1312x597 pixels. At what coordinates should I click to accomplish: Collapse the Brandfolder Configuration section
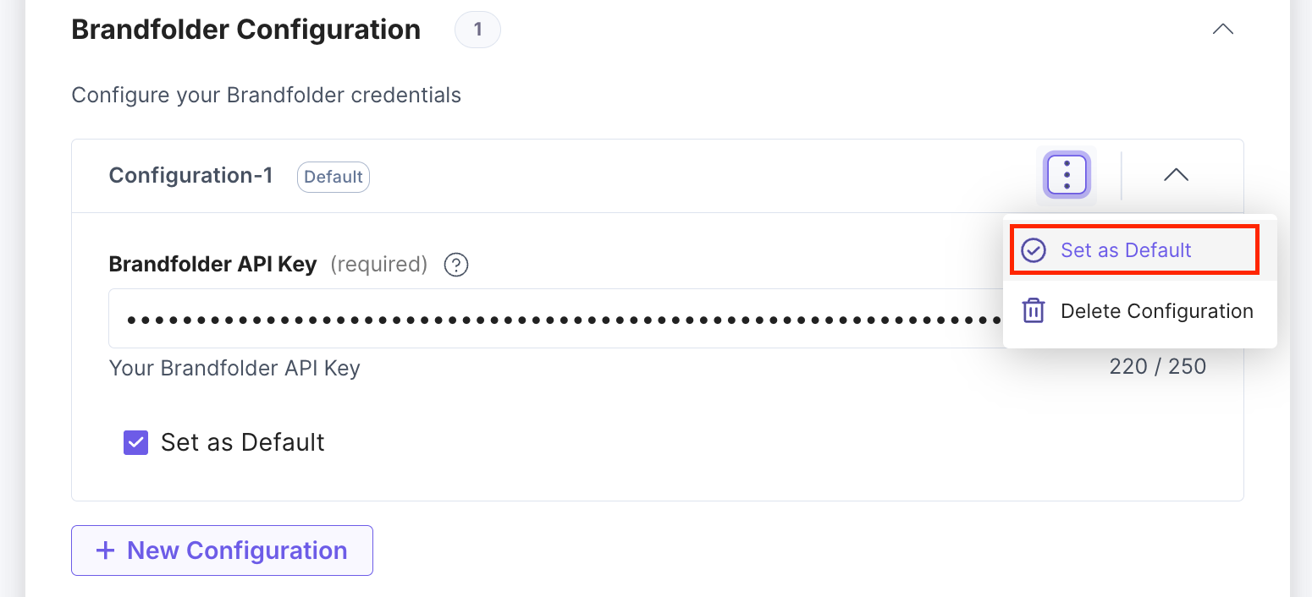tap(1222, 28)
